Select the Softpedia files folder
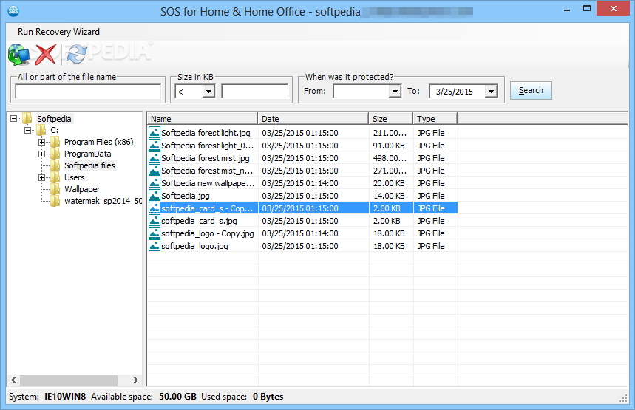 coord(89,165)
